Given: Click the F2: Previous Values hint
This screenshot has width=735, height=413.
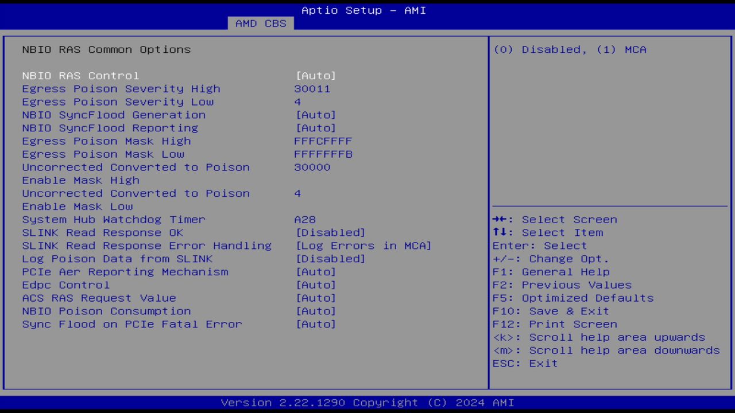Looking at the screenshot, I should click(x=562, y=285).
